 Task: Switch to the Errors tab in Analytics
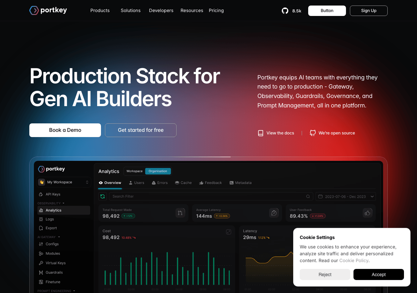pyautogui.click(x=160, y=183)
